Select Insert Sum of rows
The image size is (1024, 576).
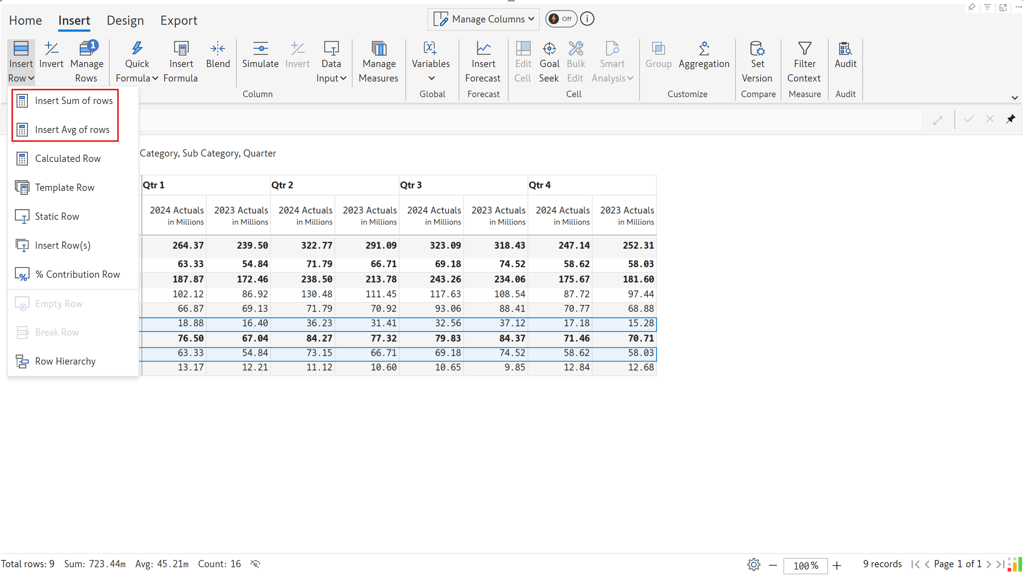[x=74, y=101]
